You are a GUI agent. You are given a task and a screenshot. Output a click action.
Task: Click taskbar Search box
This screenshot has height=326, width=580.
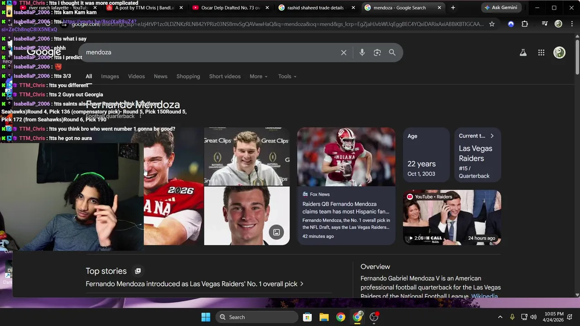click(x=256, y=317)
